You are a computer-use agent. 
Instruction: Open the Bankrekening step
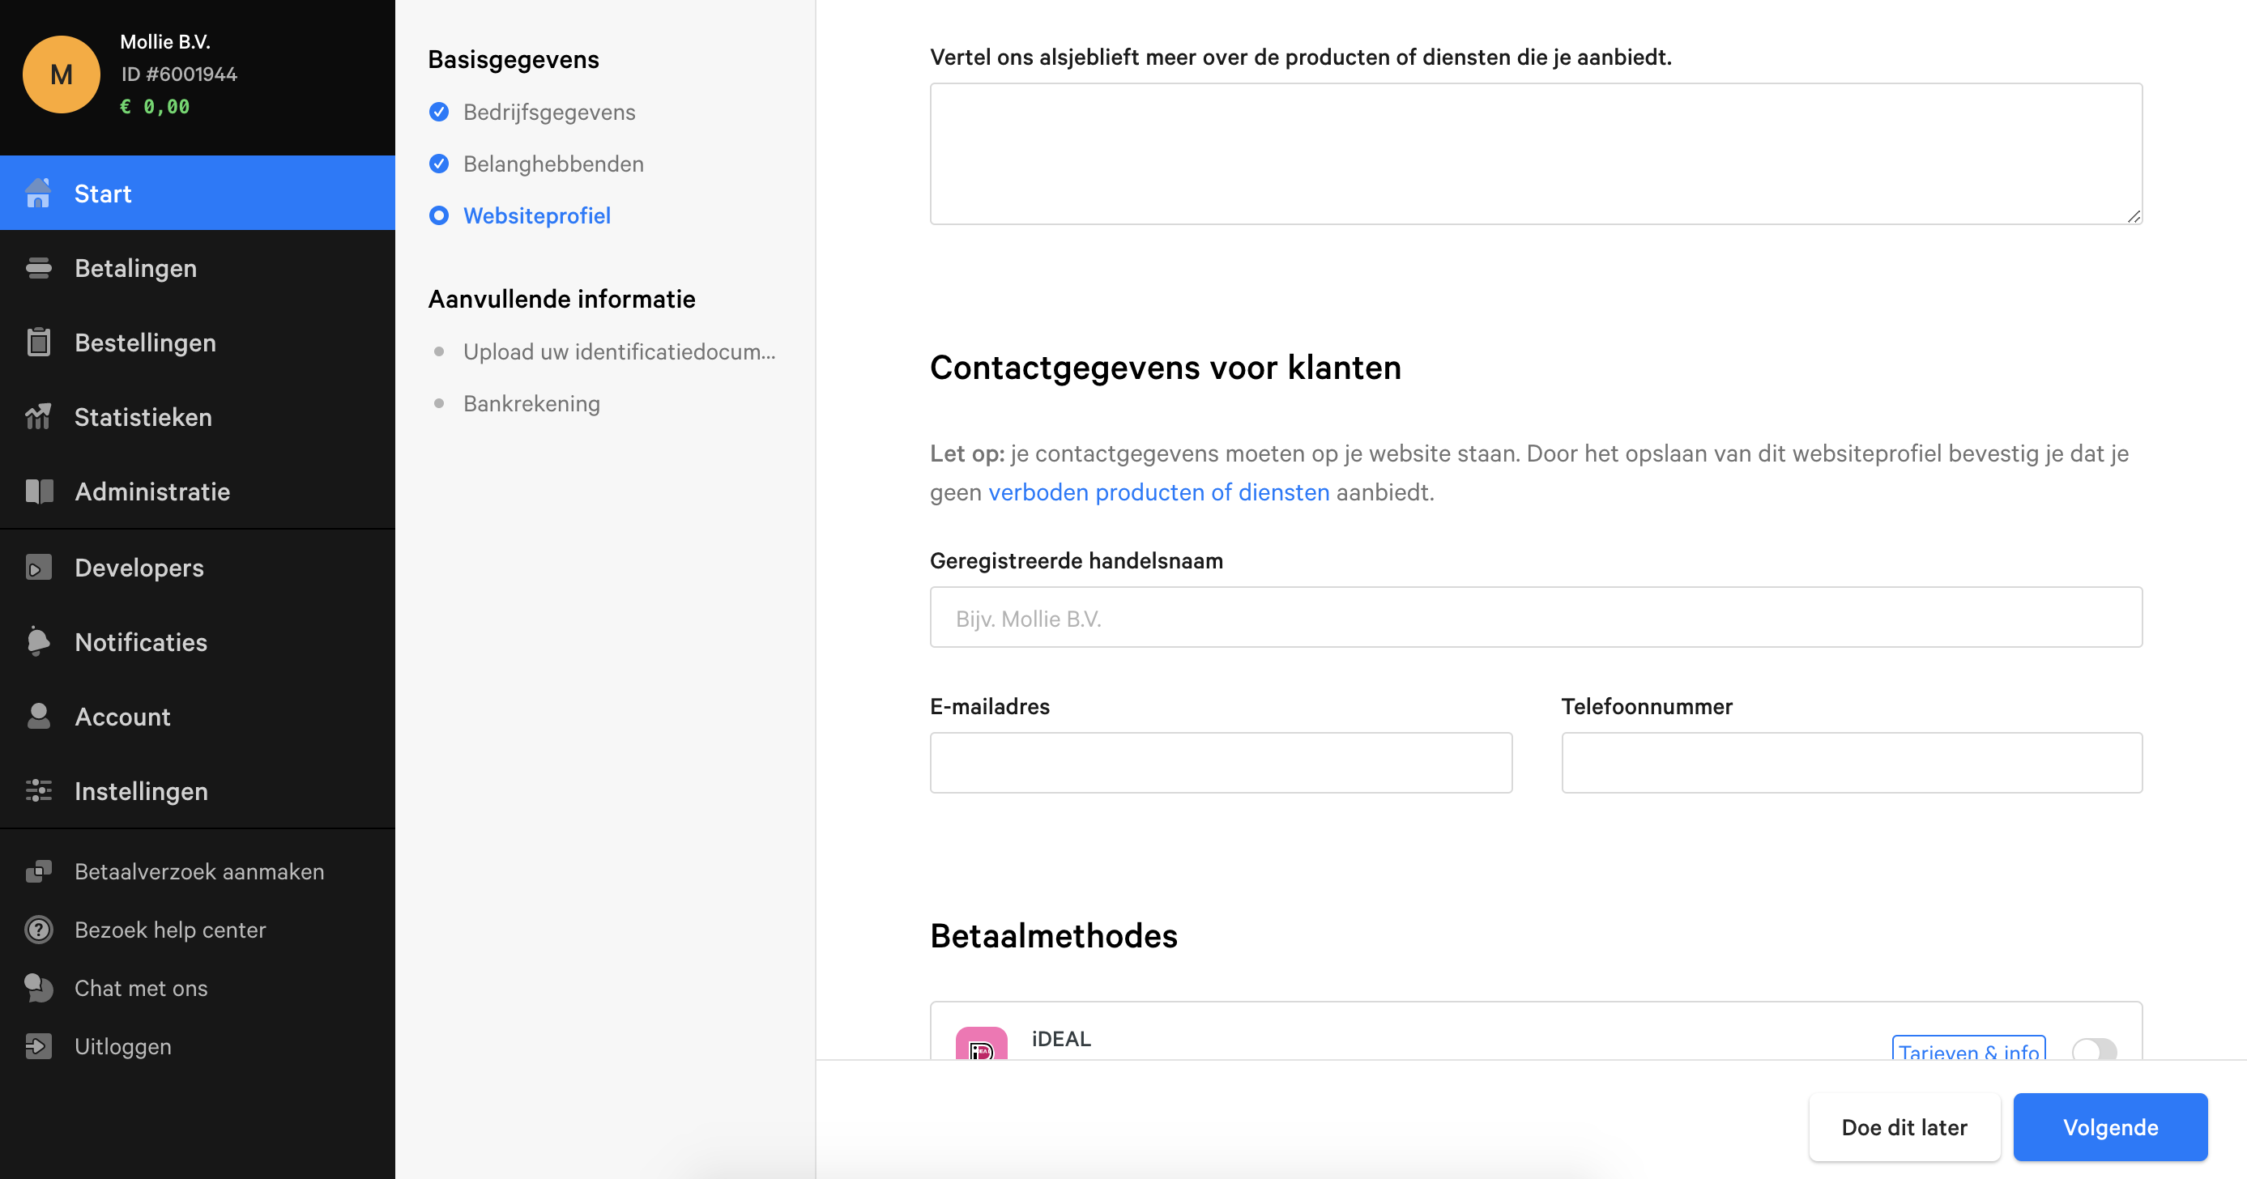click(x=531, y=403)
